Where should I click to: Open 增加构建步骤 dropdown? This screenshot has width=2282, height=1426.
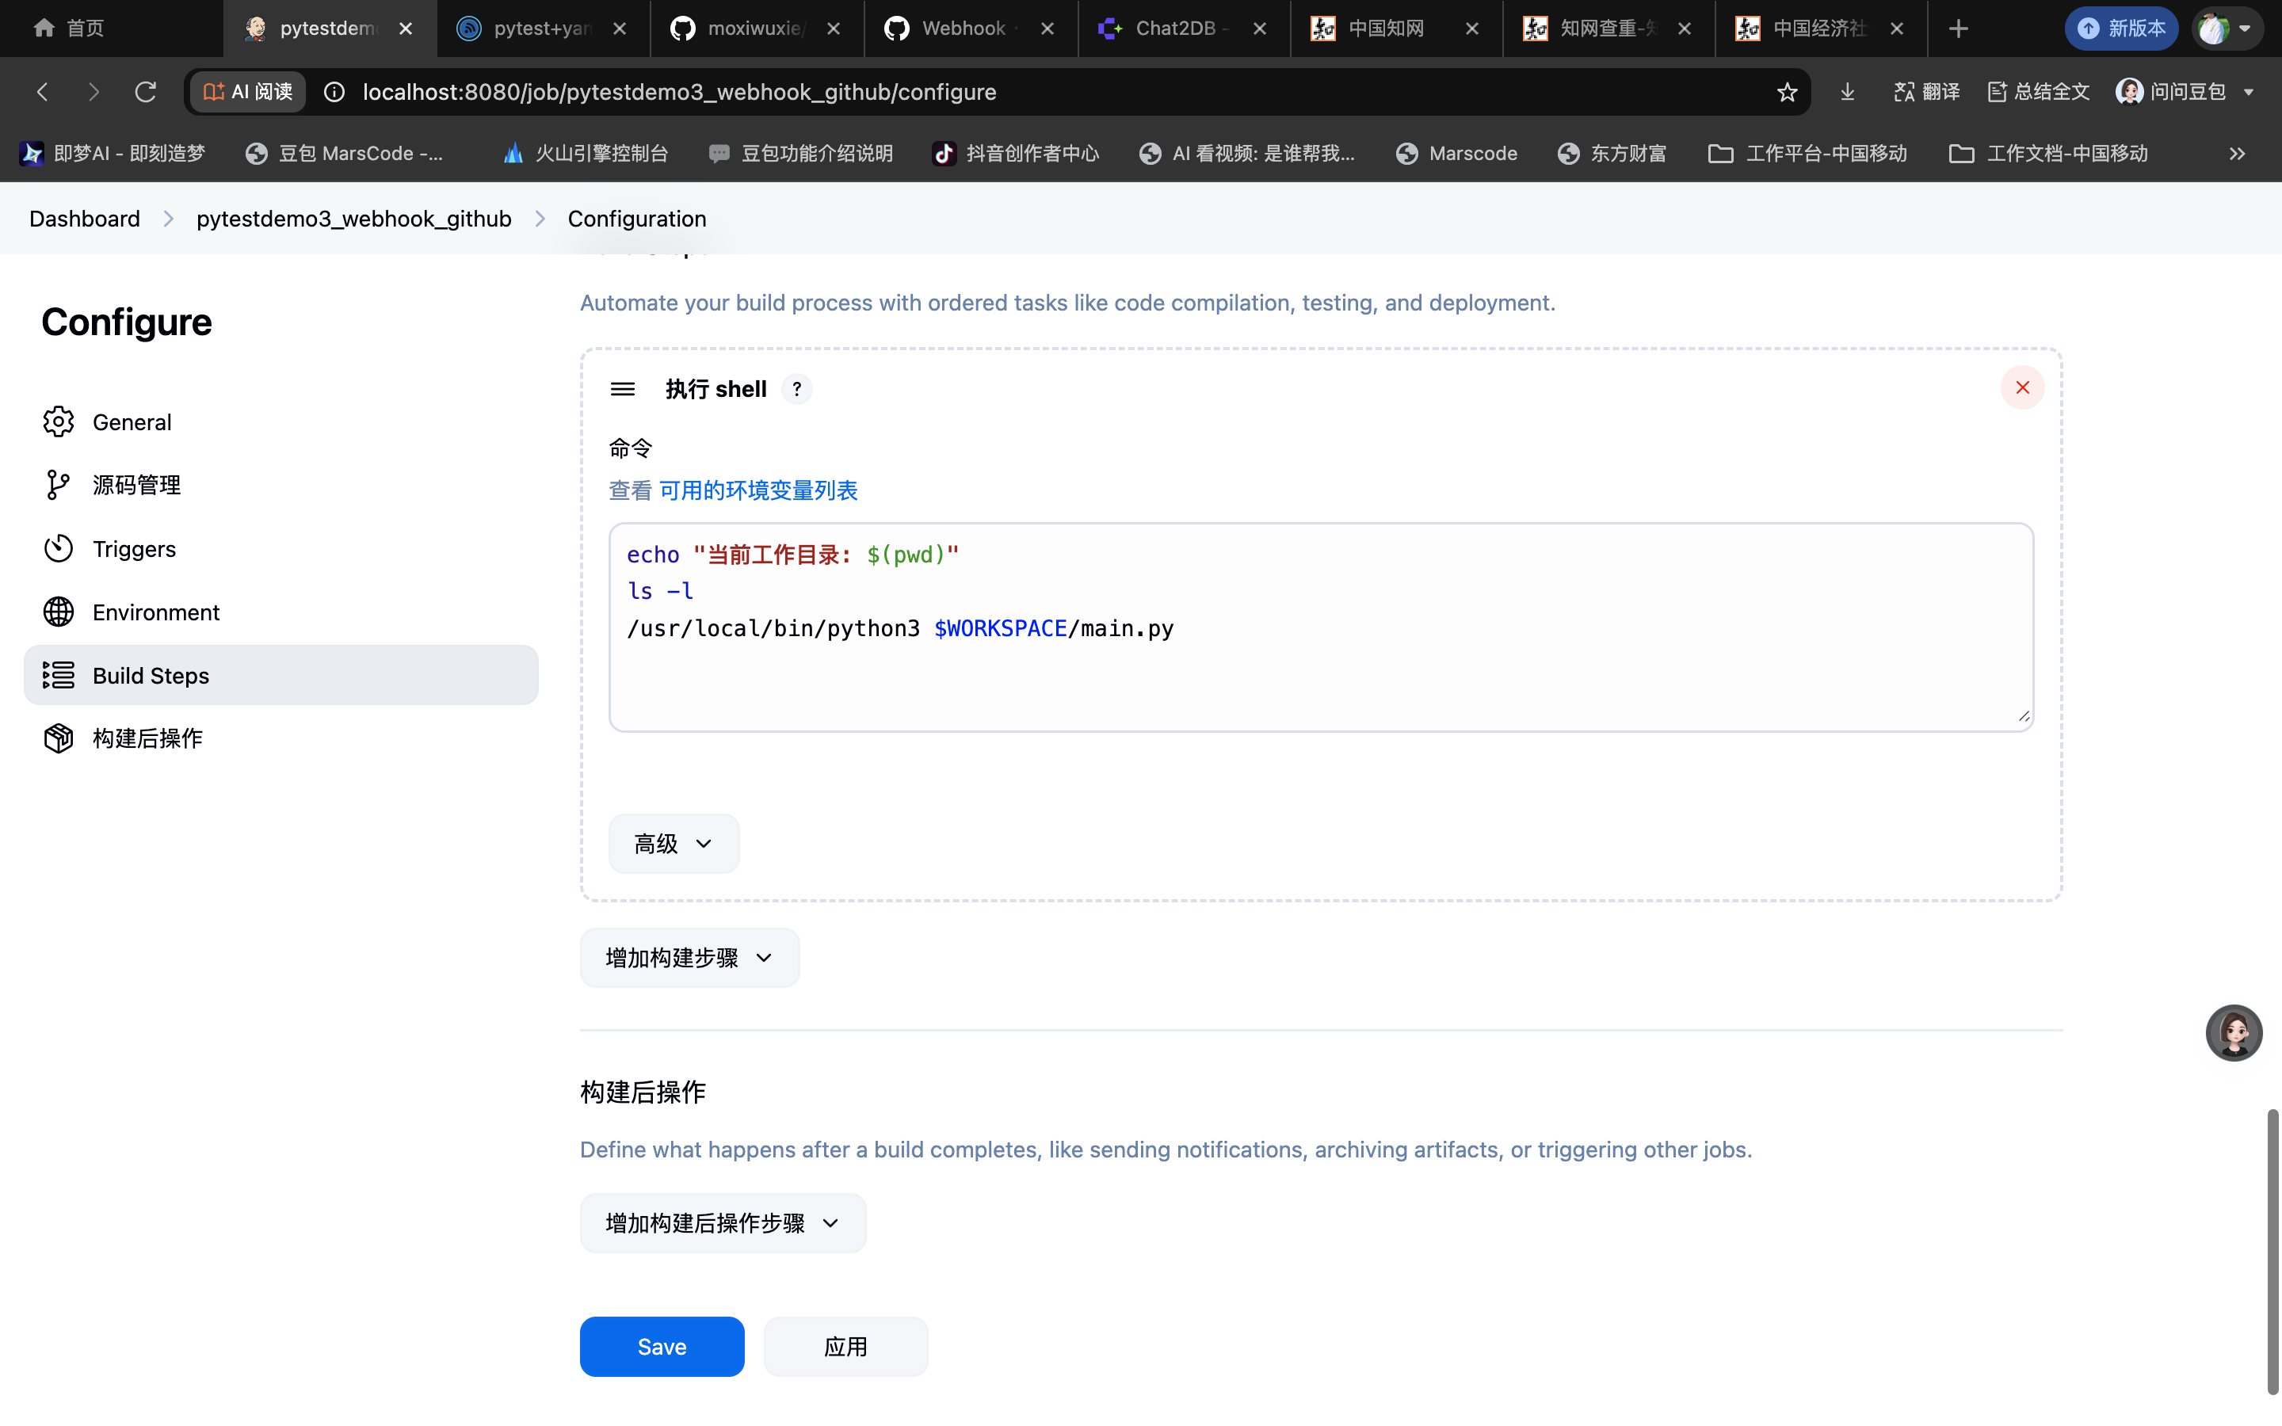point(689,959)
